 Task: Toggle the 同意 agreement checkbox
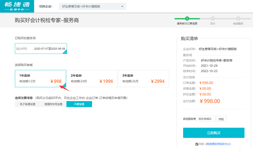197,144
